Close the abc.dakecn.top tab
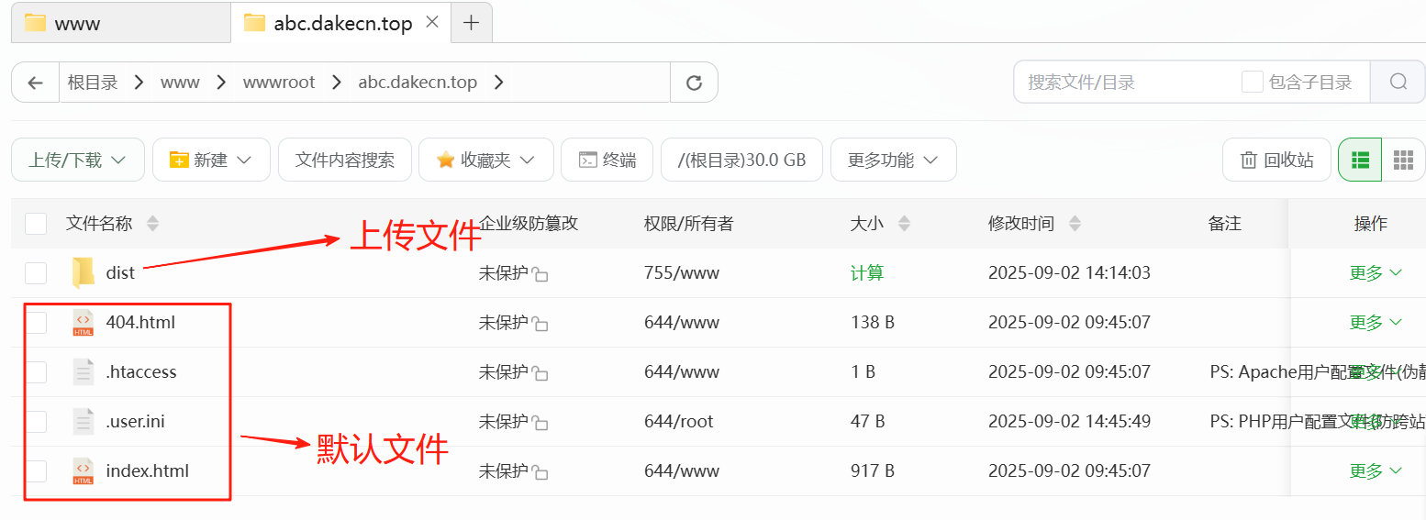The width and height of the screenshot is (1426, 520). [434, 22]
